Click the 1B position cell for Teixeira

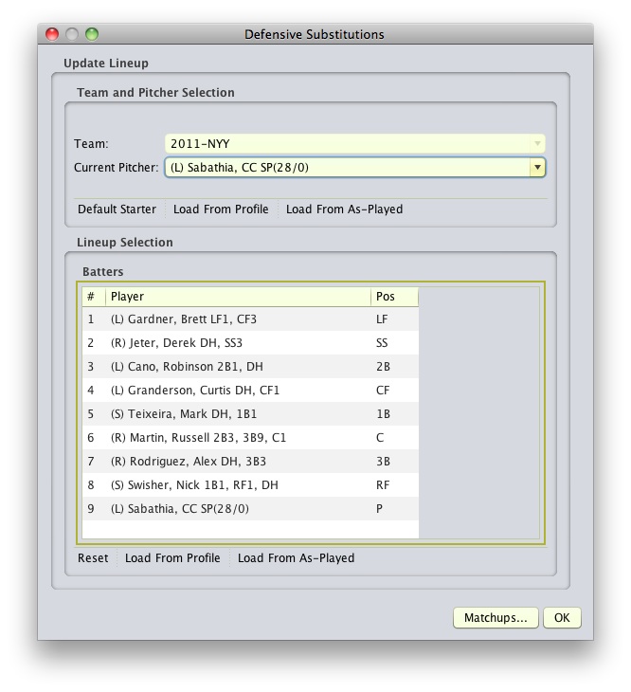(x=394, y=414)
